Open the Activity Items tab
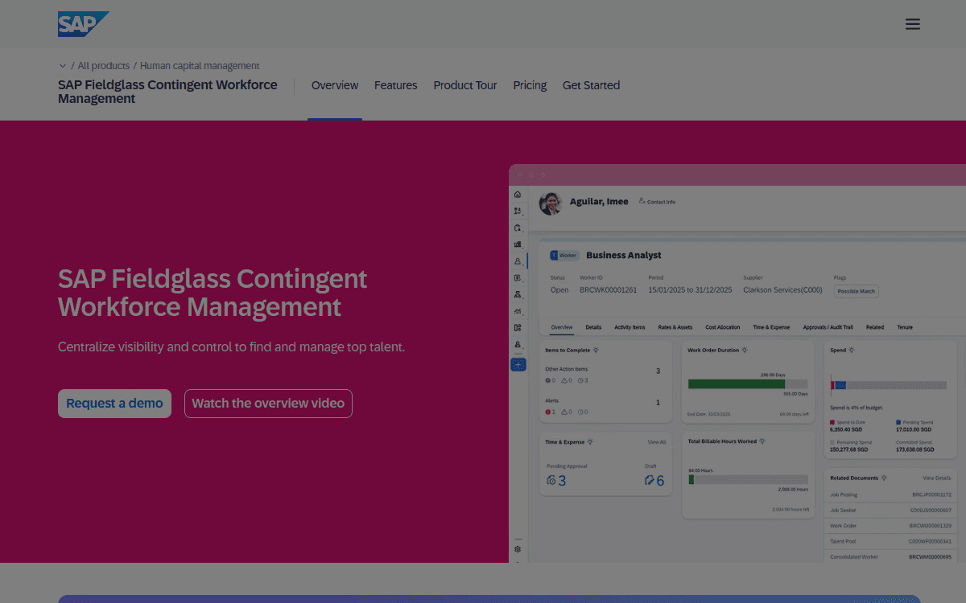Screen dimensions: 966x603 (630, 327)
